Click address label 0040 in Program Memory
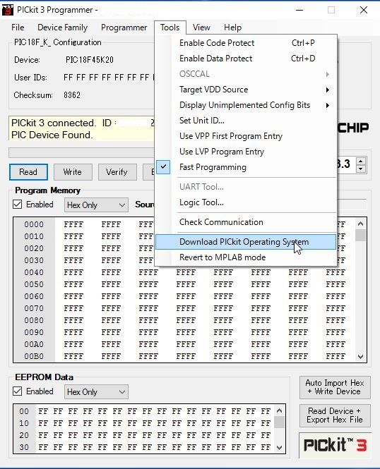The width and height of the screenshot is (380, 469). tap(34, 272)
